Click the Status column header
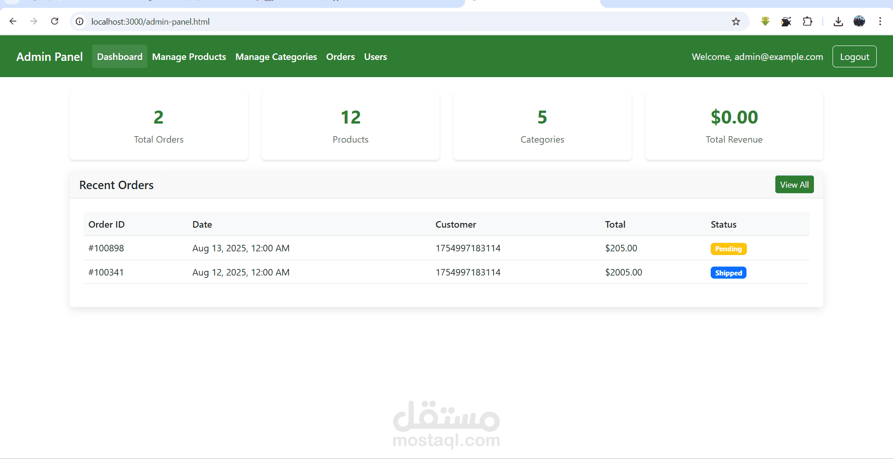The height and width of the screenshot is (459, 893). click(723, 224)
